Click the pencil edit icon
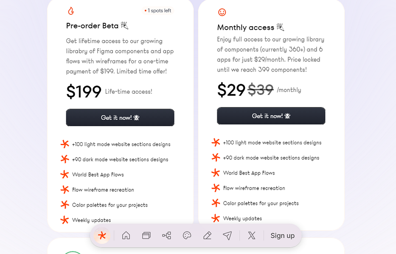The height and width of the screenshot is (254, 396). (x=207, y=235)
